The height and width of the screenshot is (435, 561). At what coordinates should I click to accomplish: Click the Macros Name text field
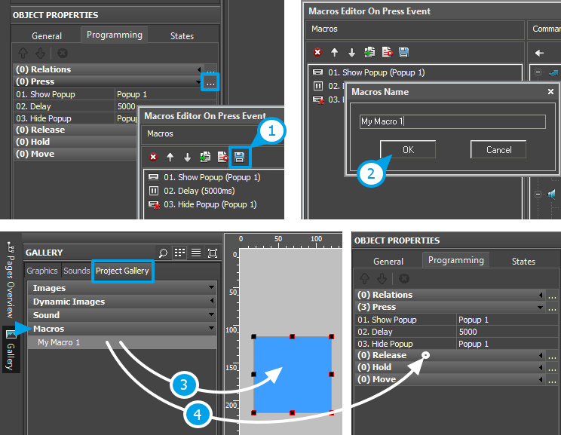[452, 121]
